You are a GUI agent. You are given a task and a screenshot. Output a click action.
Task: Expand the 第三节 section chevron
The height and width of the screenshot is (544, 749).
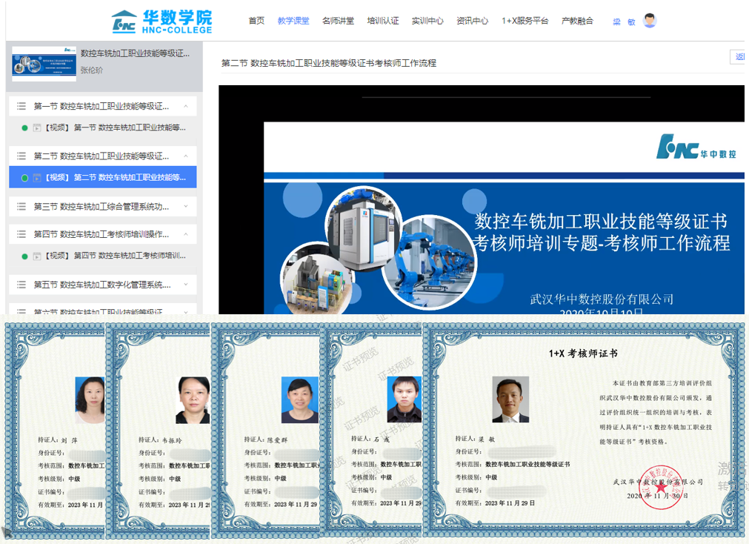coord(185,207)
